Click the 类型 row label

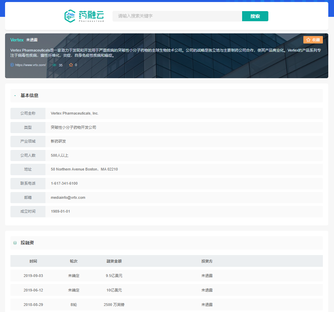28,127
